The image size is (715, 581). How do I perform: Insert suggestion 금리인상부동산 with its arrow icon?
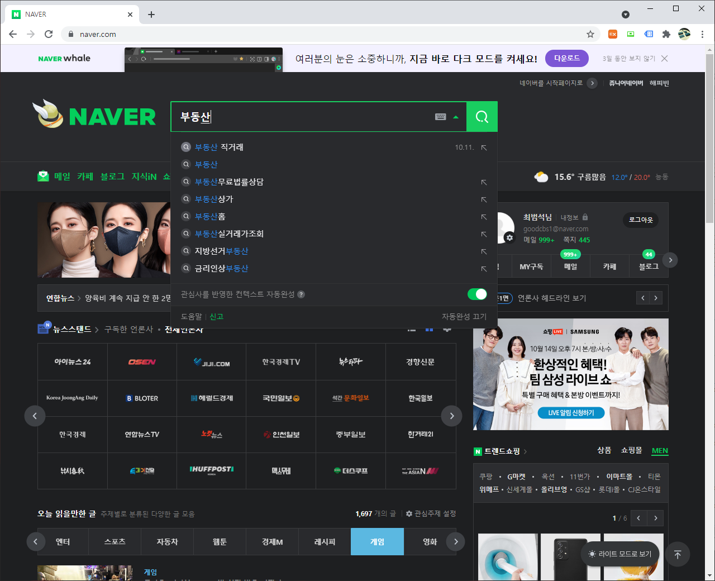pyautogui.click(x=484, y=269)
